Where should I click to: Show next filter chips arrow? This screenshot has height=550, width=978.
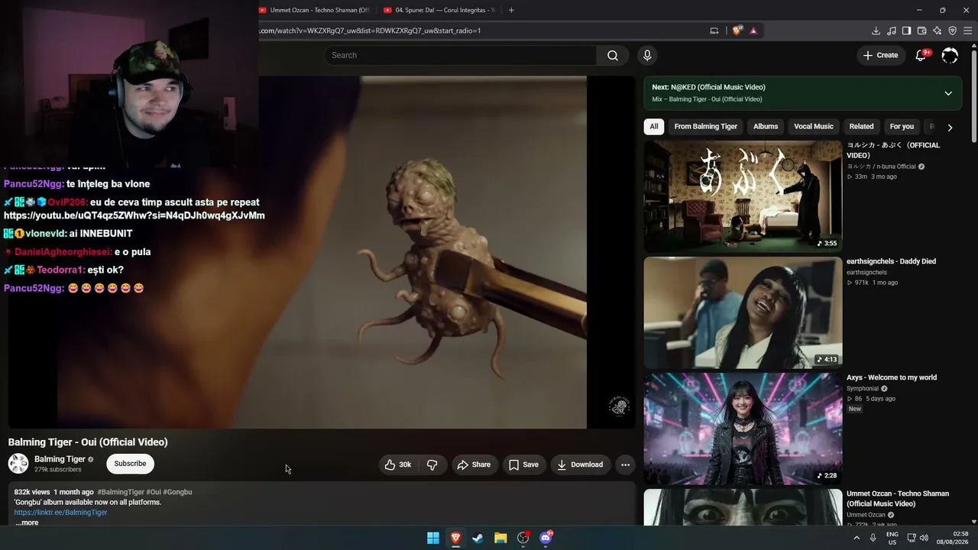pos(950,128)
